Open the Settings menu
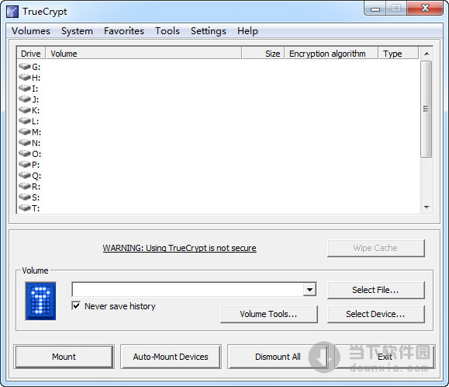The height and width of the screenshot is (387, 449). click(x=208, y=31)
